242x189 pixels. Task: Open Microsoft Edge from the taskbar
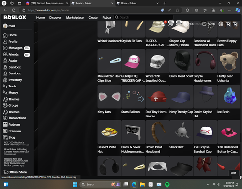(x=134, y=184)
